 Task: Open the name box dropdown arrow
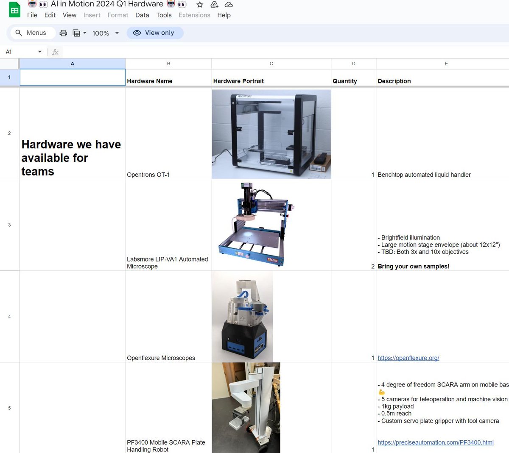[x=40, y=52]
